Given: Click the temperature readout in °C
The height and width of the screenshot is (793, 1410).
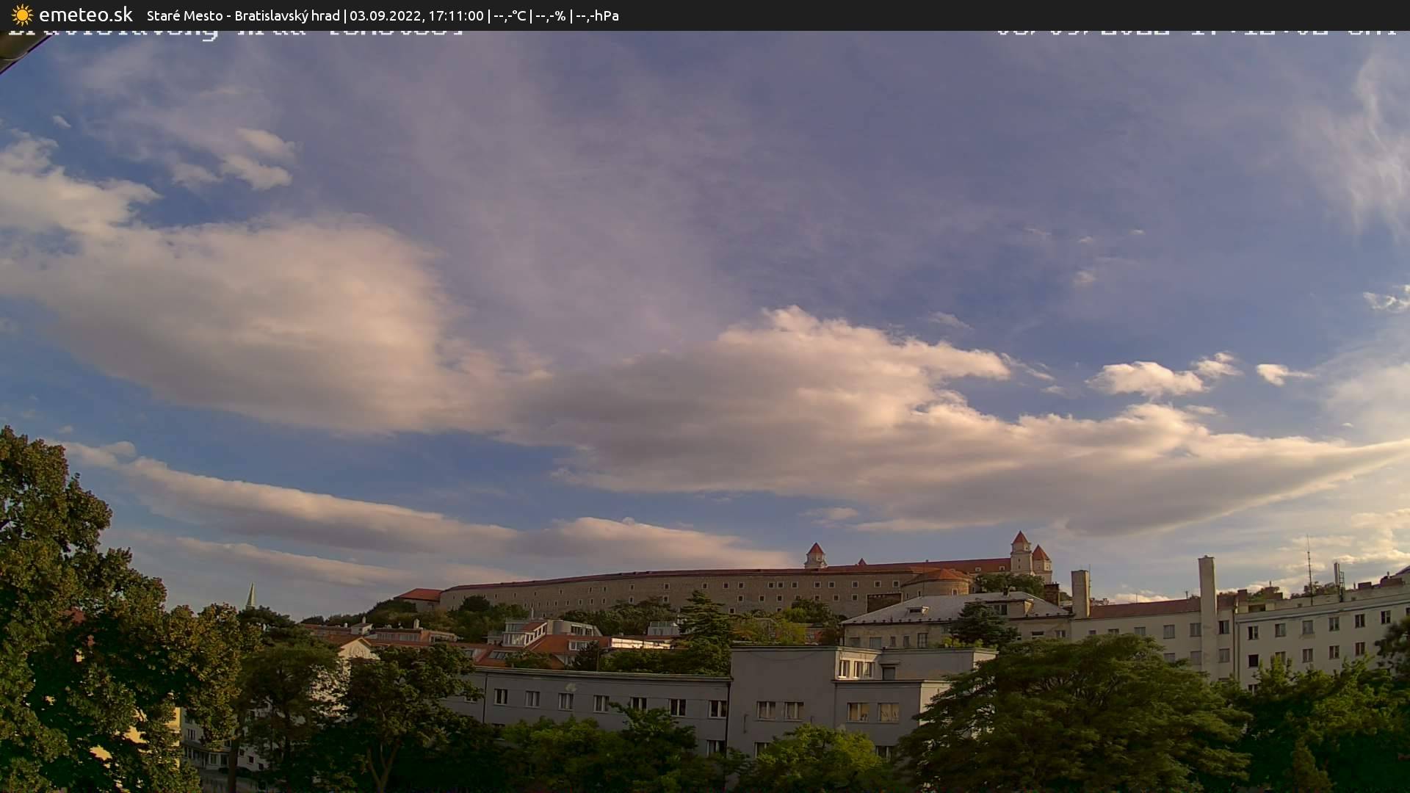Looking at the screenshot, I should [510, 15].
